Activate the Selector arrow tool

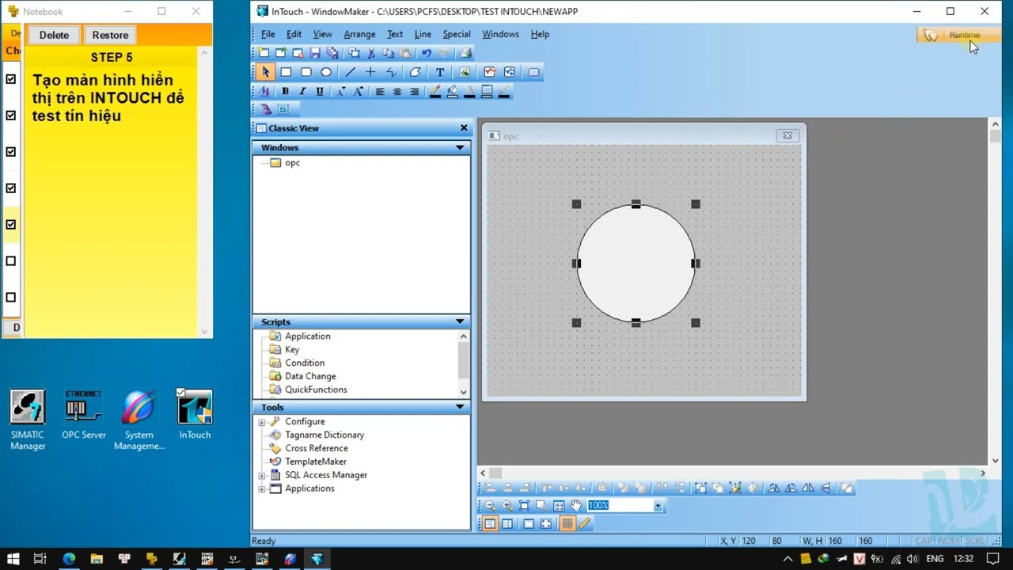tap(265, 72)
